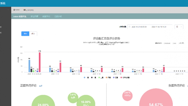
Task: Open the small dropdown beside the date range
Action: click(x=179, y=27)
